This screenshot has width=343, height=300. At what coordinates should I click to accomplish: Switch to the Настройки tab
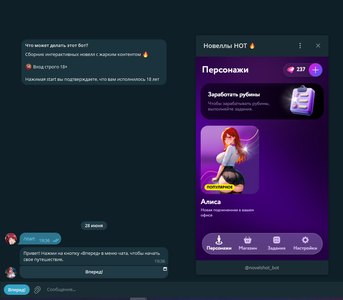point(305,243)
